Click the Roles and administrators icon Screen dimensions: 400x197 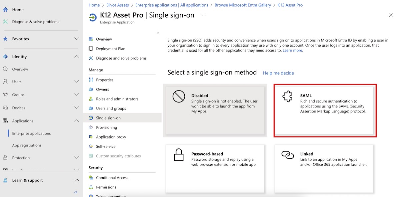point(91,99)
